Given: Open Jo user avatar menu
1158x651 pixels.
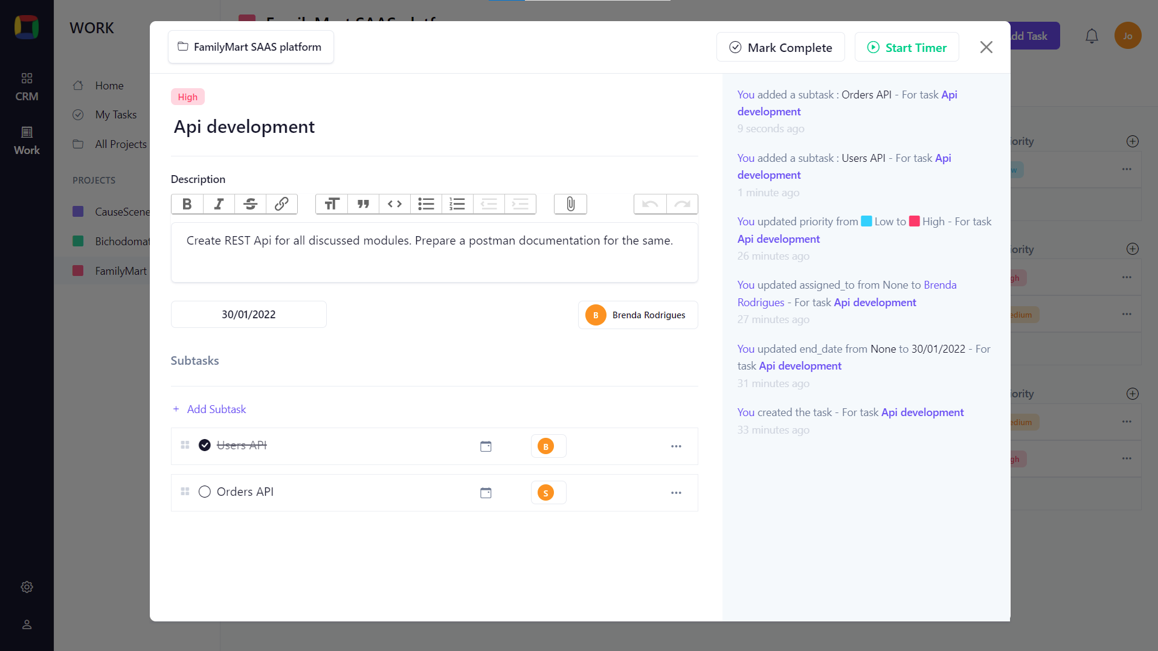Looking at the screenshot, I should 1128,36.
